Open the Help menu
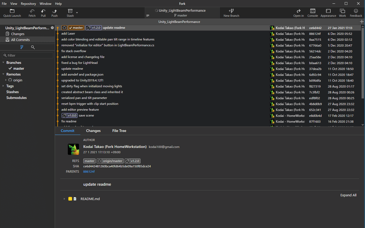Viewport: 365px width, 228px height. 58,4
